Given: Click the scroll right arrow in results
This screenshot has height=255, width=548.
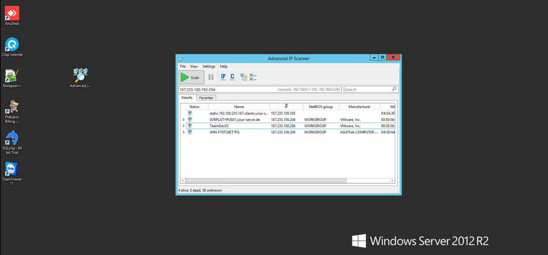Looking at the screenshot, I should [x=392, y=181].
